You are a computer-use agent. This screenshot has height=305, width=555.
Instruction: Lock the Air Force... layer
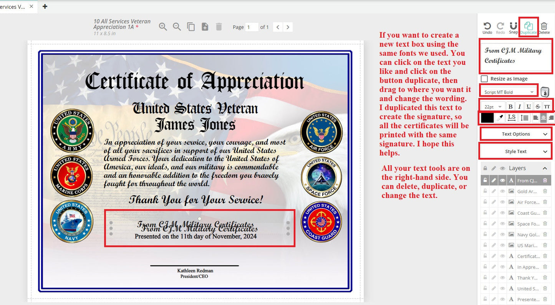click(485, 202)
